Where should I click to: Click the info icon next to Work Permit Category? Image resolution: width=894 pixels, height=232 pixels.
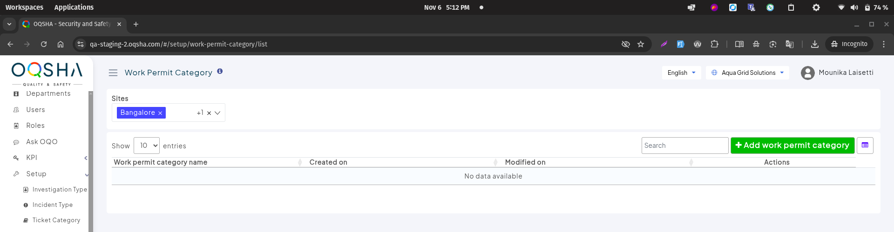tap(220, 72)
